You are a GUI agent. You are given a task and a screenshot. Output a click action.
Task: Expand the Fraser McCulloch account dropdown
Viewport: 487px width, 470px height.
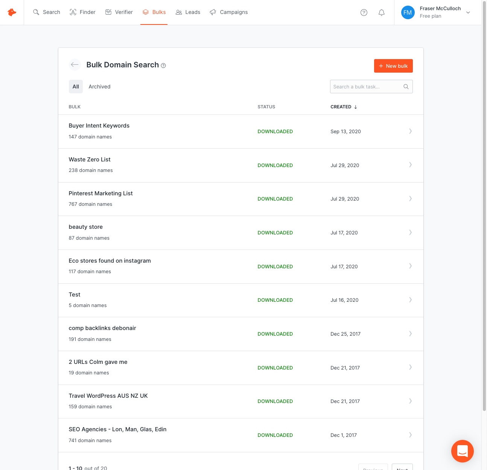[468, 12]
